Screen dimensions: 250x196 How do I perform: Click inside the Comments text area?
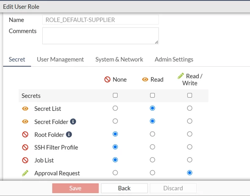click(100, 36)
